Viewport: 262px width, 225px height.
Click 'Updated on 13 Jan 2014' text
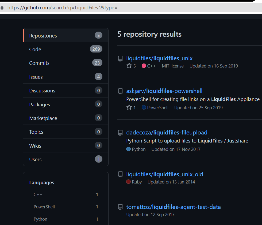tap(171, 182)
